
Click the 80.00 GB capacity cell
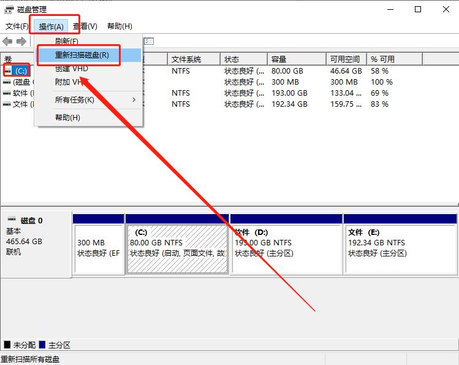point(287,71)
